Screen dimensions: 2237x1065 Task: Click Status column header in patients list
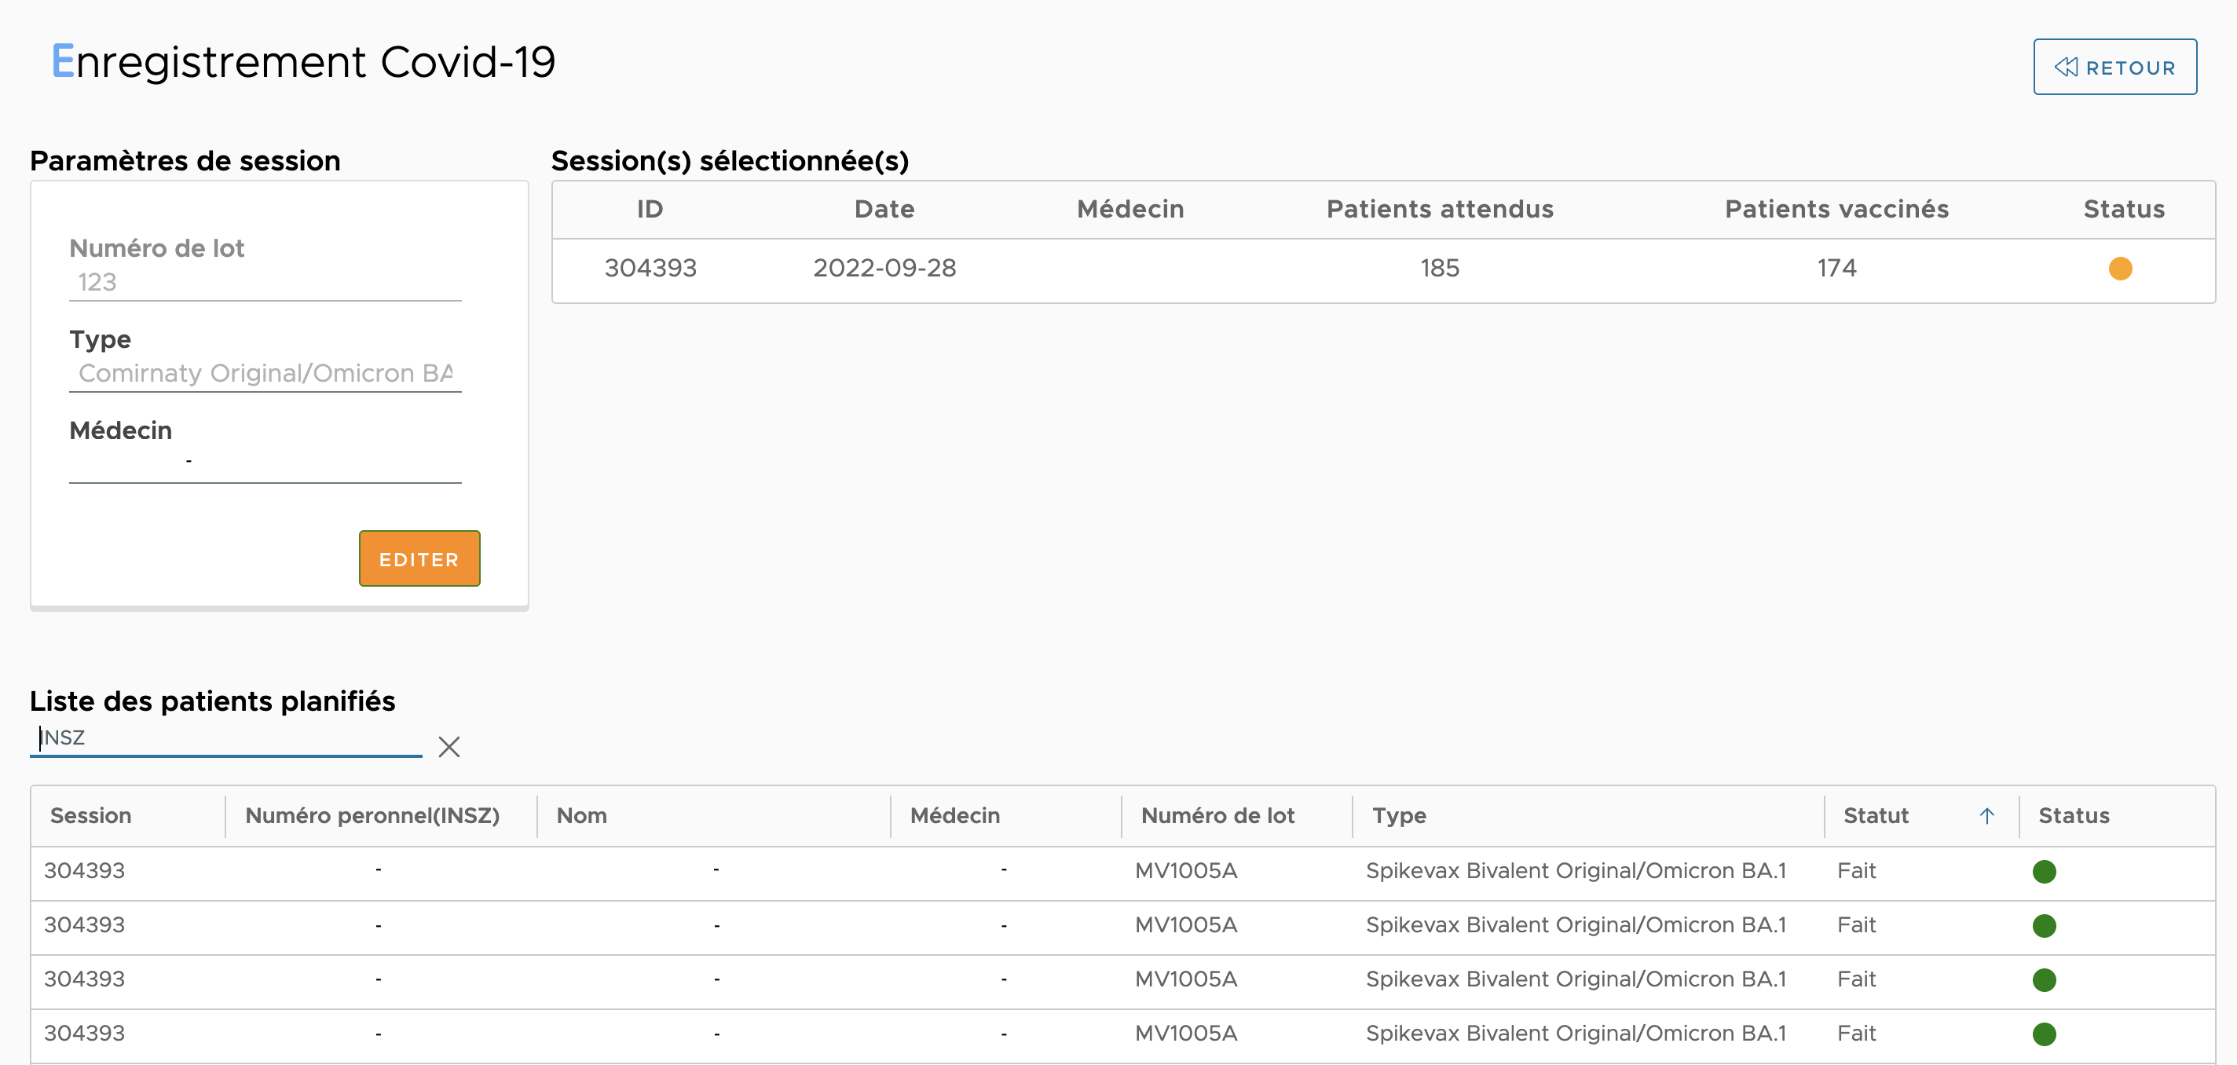click(2074, 816)
